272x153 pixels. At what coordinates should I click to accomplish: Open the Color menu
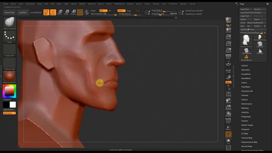coord(21,4)
